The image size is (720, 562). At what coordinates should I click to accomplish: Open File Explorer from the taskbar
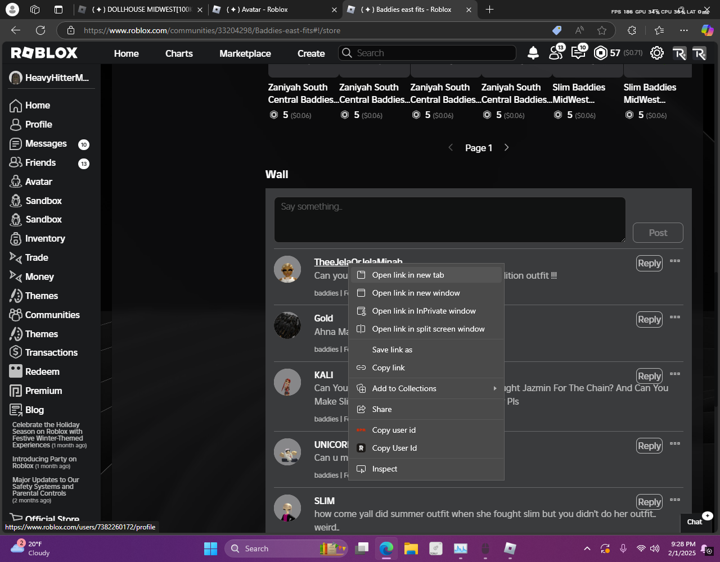(411, 549)
